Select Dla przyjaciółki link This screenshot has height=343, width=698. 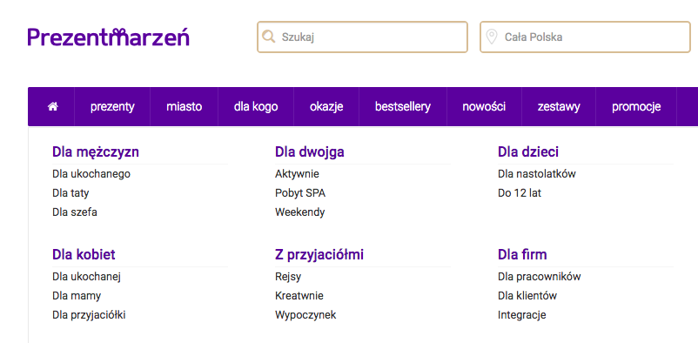[x=89, y=315]
